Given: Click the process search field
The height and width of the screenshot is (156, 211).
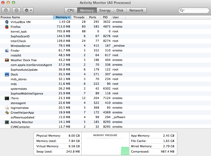Looking at the screenshot, I should pyautogui.click(x=194, y=10).
